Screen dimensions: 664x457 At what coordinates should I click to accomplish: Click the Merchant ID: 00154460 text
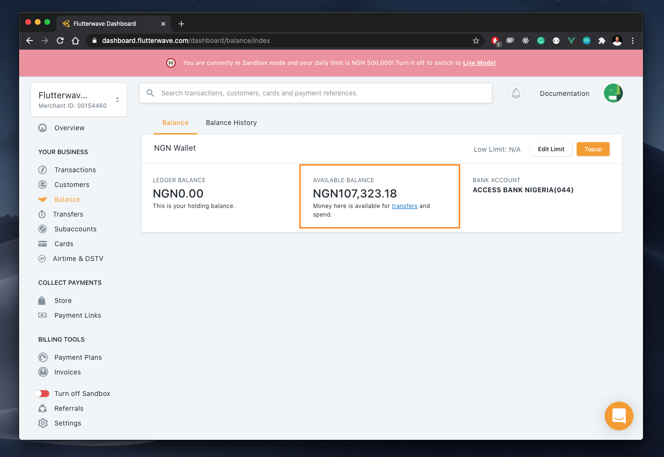73,106
